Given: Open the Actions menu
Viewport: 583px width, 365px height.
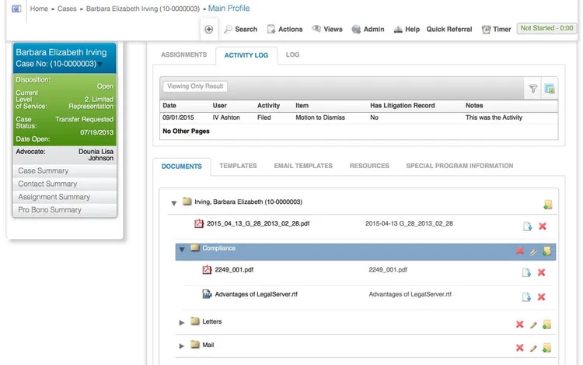Looking at the screenshot, I should (285, 29).
